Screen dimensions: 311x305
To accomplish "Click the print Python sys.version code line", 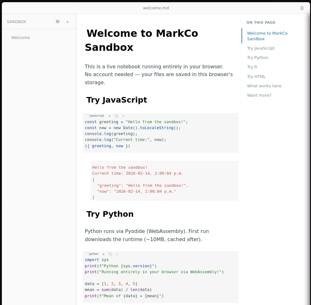I will tap(121, 266).
